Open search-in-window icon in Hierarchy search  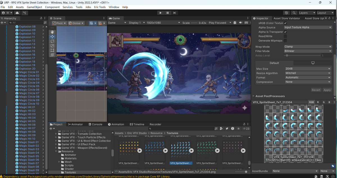[x=45, y=23]
